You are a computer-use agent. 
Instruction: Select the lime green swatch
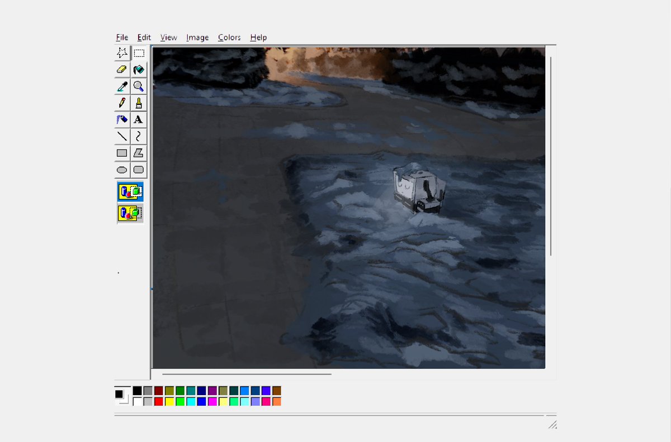point(180,401)
